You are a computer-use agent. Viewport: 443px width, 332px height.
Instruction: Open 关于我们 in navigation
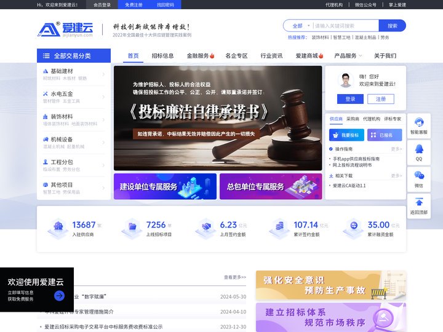(x=385, y=56)
